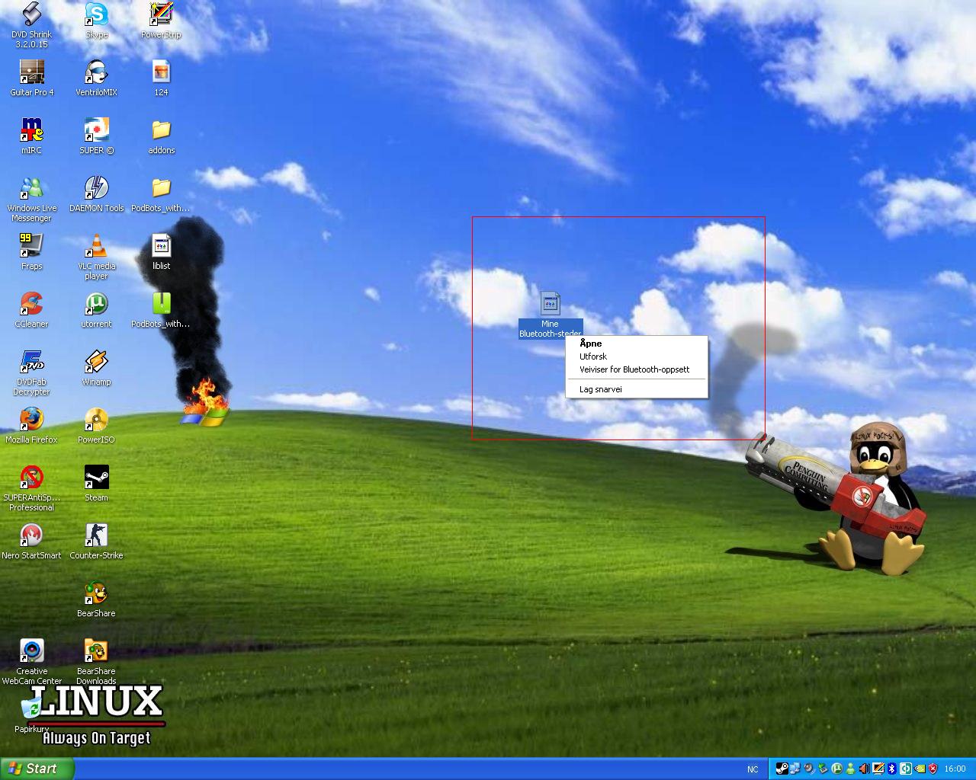Select VLC media player icon
976x780 pixels.
96,257
